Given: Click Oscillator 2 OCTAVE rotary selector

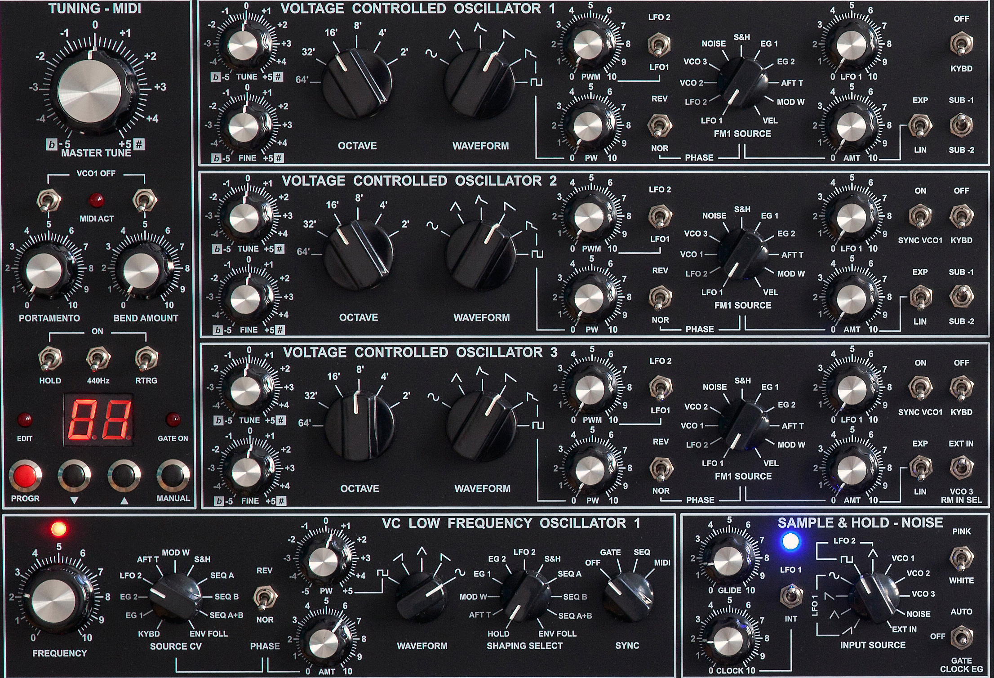Looking at the screenshot, I should (359, 255).
